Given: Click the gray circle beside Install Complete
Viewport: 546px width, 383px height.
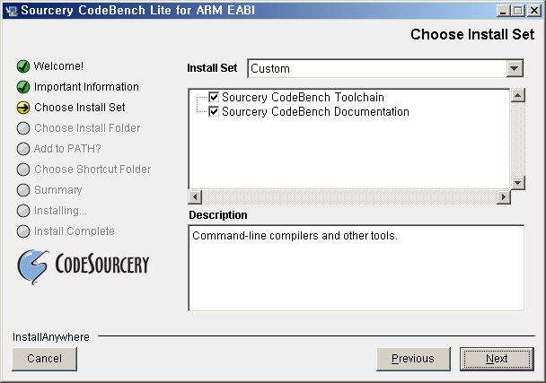Looking at the screenshot, I should pos(23,231).
